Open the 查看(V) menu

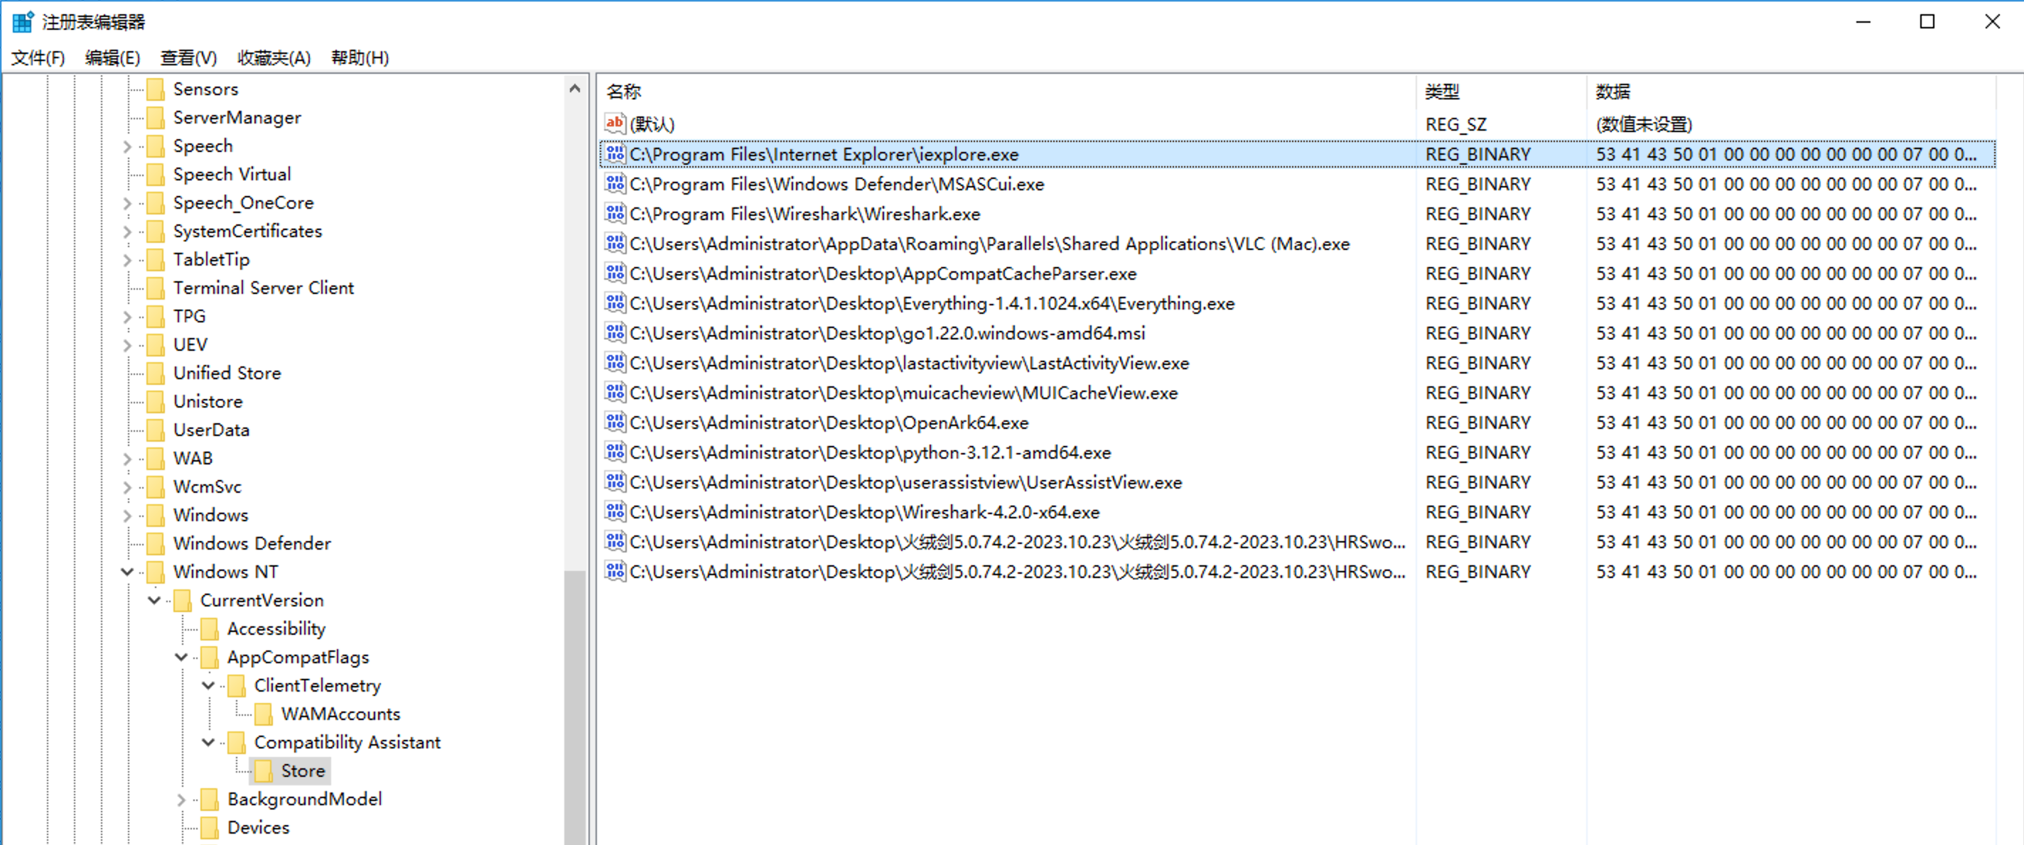pos(188,58)
